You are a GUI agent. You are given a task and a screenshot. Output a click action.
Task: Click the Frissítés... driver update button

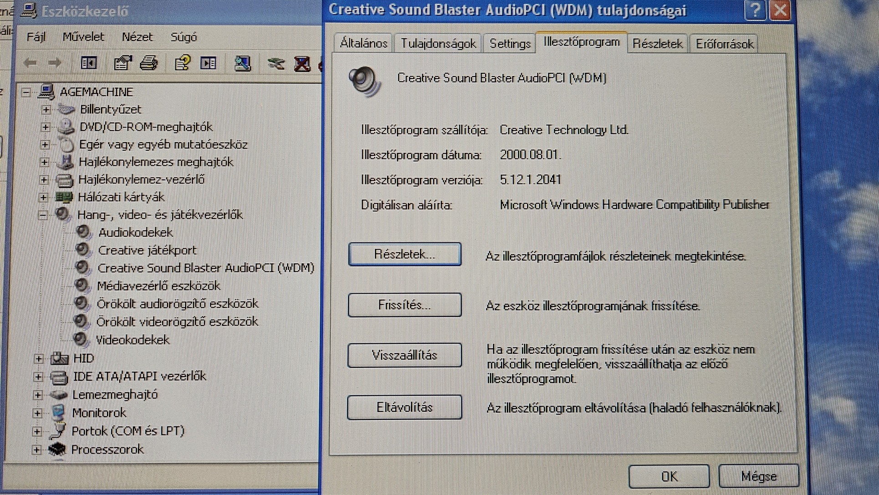pos(404,305)
